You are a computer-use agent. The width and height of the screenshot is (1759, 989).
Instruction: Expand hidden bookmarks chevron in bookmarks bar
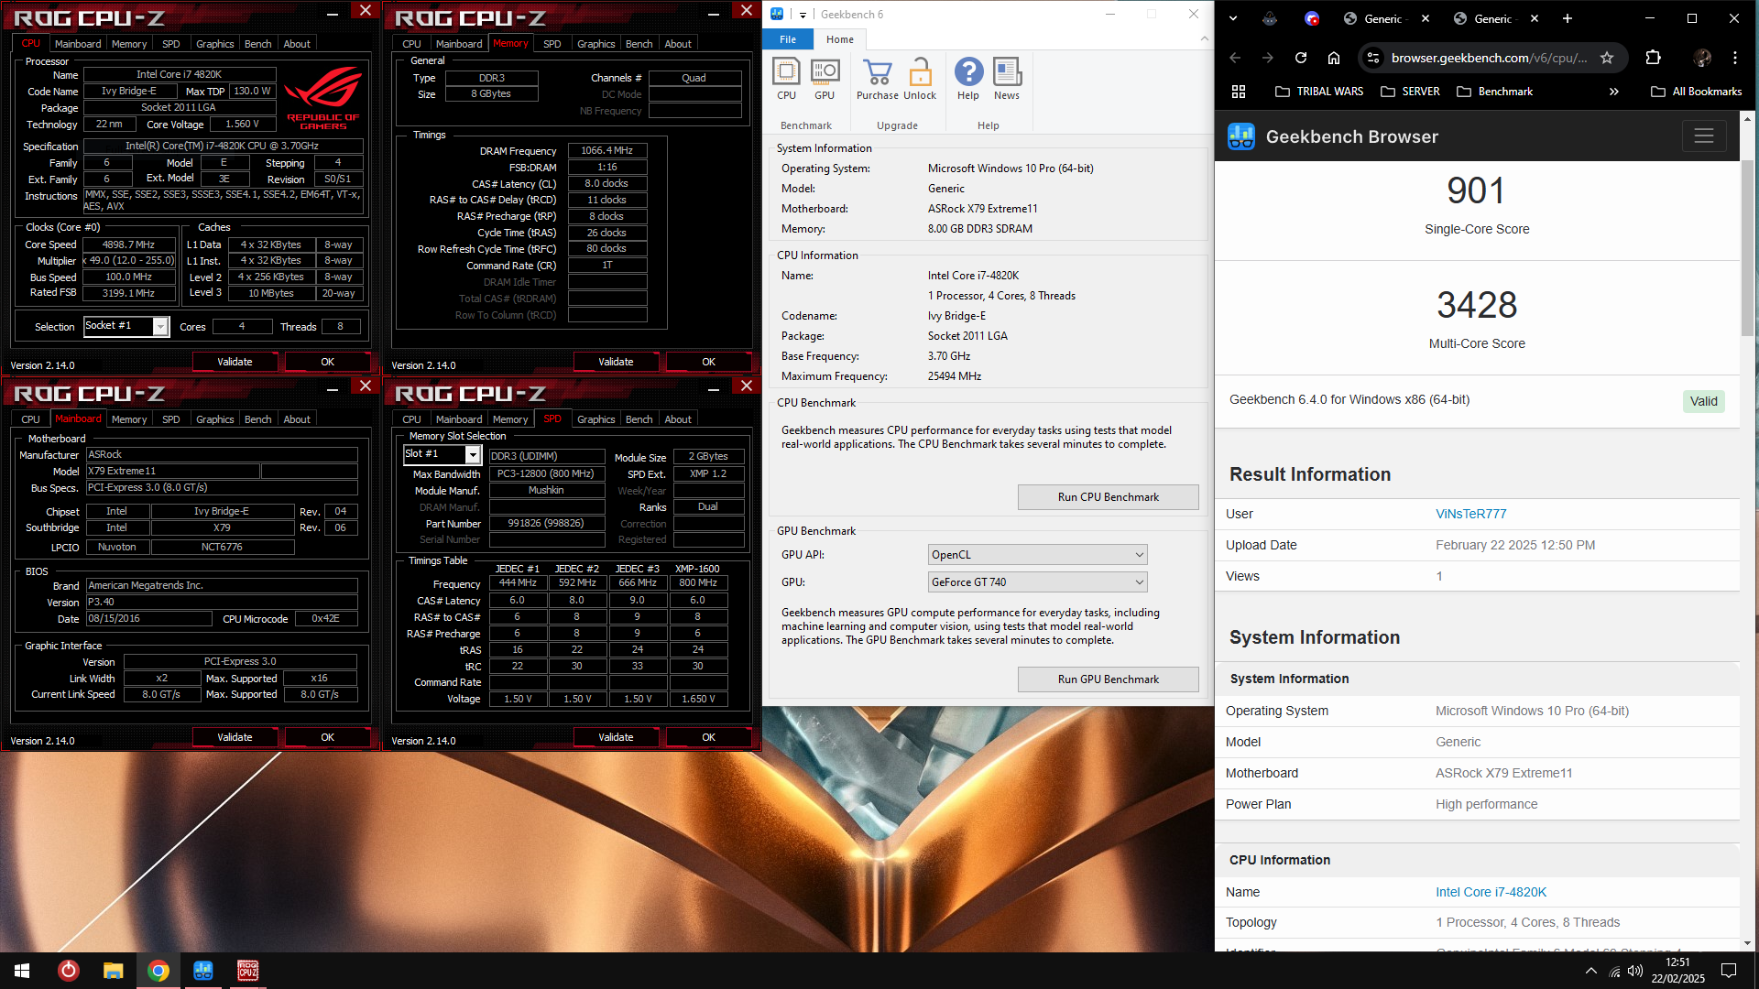[1614, 92]
